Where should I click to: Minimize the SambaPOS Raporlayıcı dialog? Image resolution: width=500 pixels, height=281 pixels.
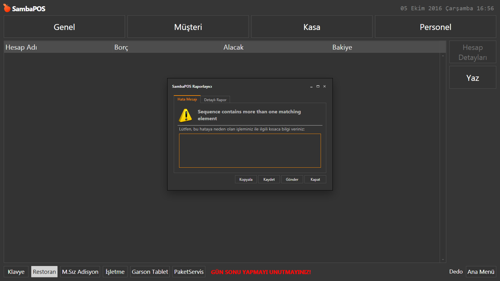(311, 86)
